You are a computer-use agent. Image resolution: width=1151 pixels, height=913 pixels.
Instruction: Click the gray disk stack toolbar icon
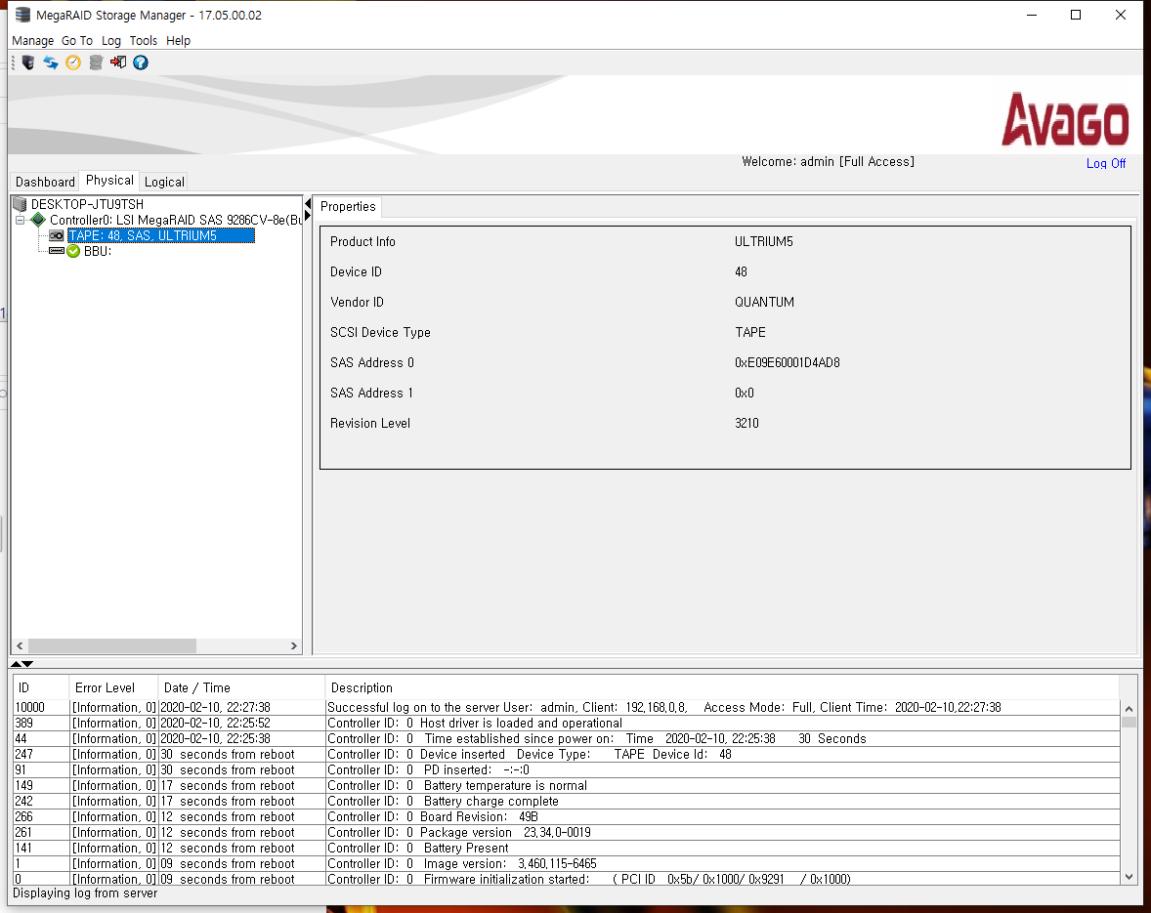pyautogui.click(x=96, y=62)
